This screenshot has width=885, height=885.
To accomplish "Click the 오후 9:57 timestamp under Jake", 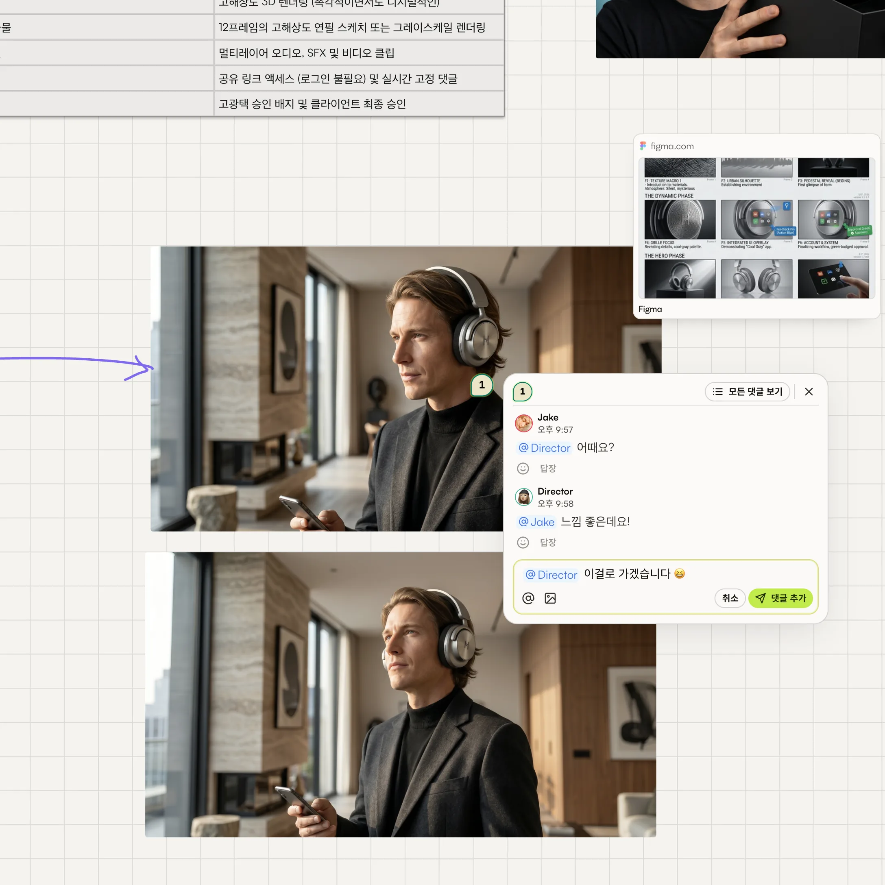I will pyautogui.click(x=555, y=429).
